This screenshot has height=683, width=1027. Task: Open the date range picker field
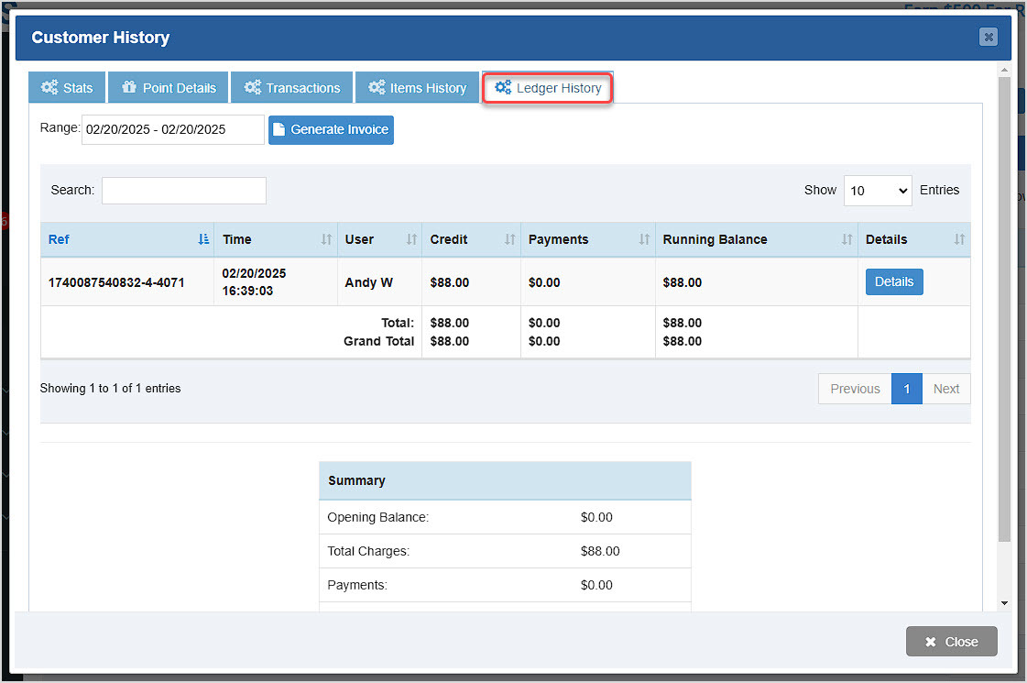coord(172,129)
